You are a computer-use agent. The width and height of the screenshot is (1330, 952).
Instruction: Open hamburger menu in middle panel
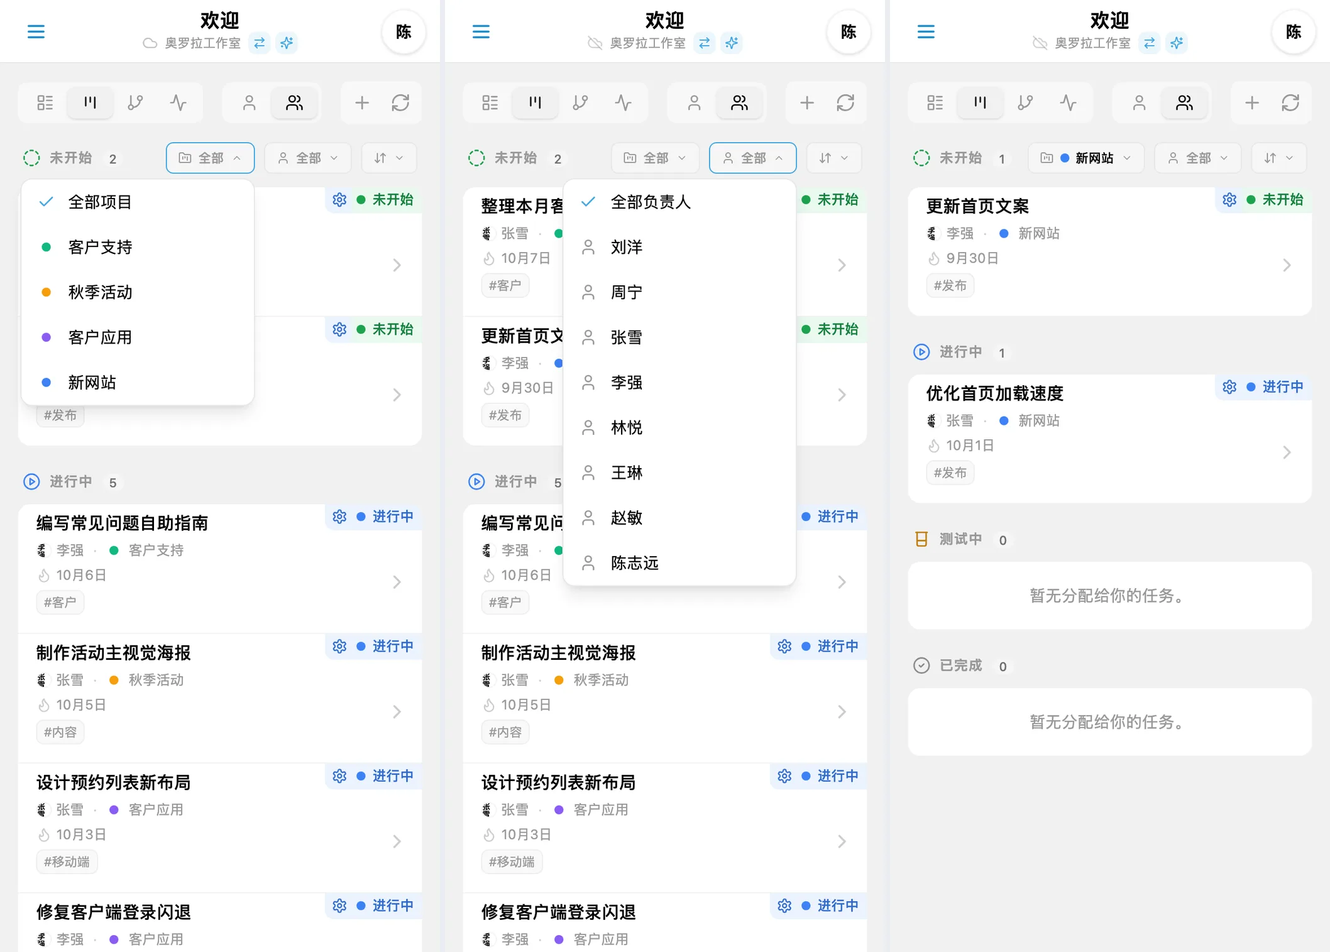481,31
